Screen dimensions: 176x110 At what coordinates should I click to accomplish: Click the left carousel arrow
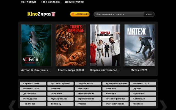(12, 105)
